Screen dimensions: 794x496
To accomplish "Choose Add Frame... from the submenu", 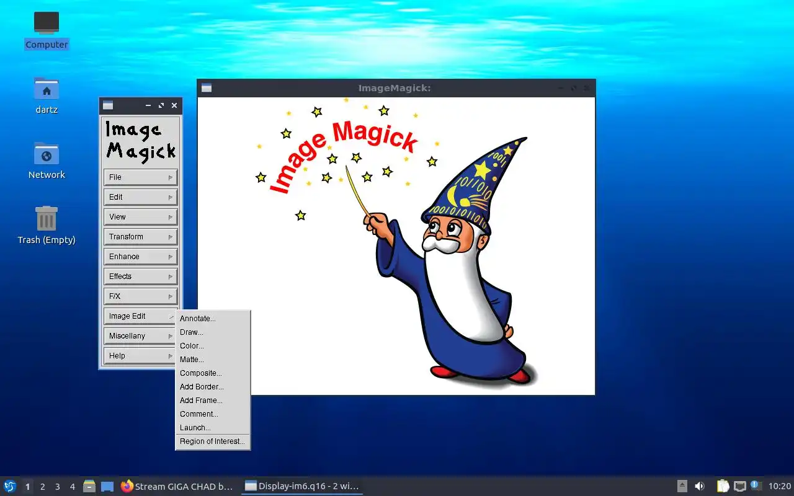I will click(x=213, y=401).
